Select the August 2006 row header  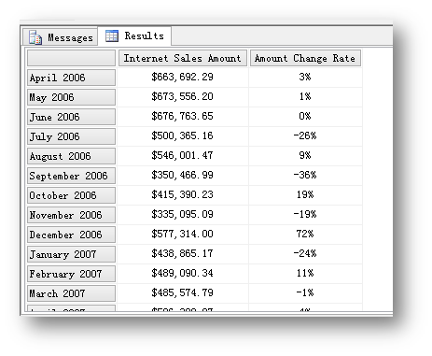click(x=71, y=156)
